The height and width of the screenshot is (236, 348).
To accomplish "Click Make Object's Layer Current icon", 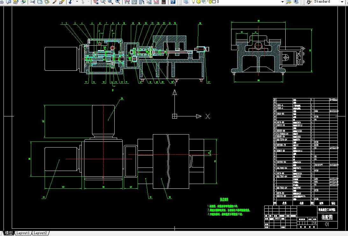I will click(x=288, y=2).
